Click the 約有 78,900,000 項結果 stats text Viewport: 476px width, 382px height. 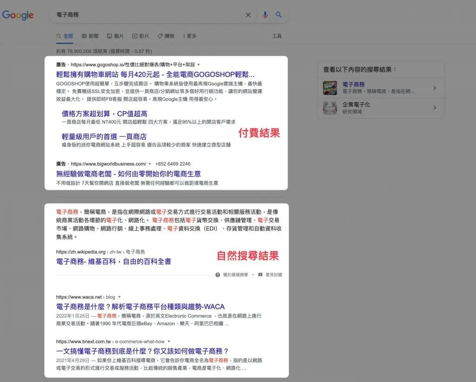pyautogui.click(x=104, y=51)
